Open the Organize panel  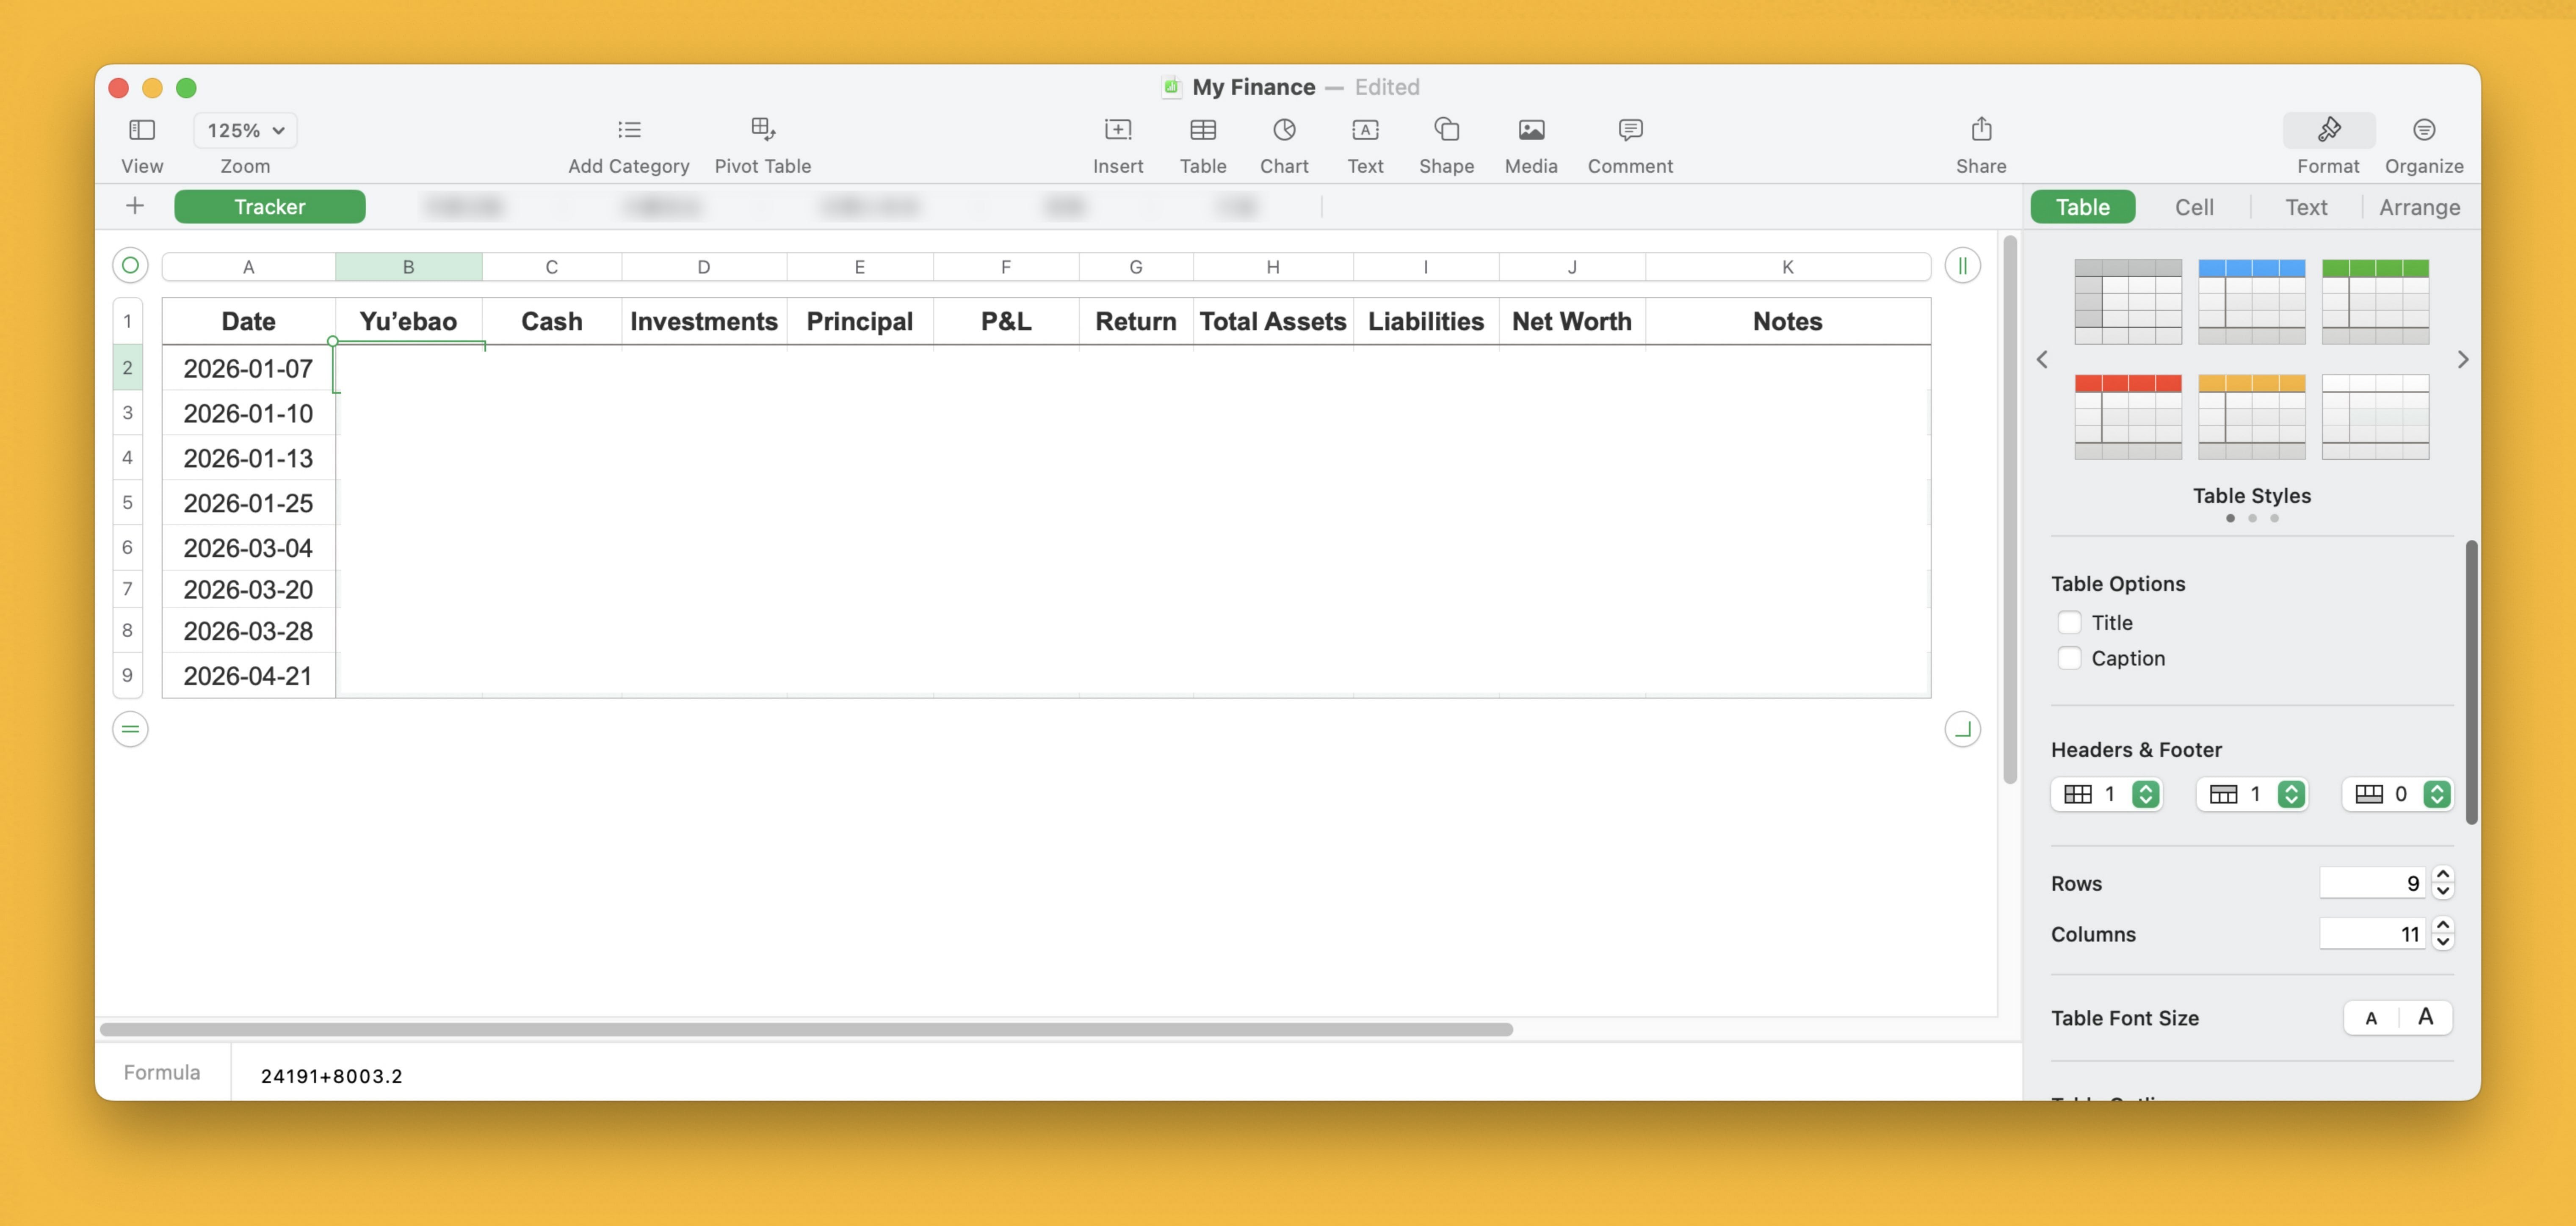click(2424, 130)
